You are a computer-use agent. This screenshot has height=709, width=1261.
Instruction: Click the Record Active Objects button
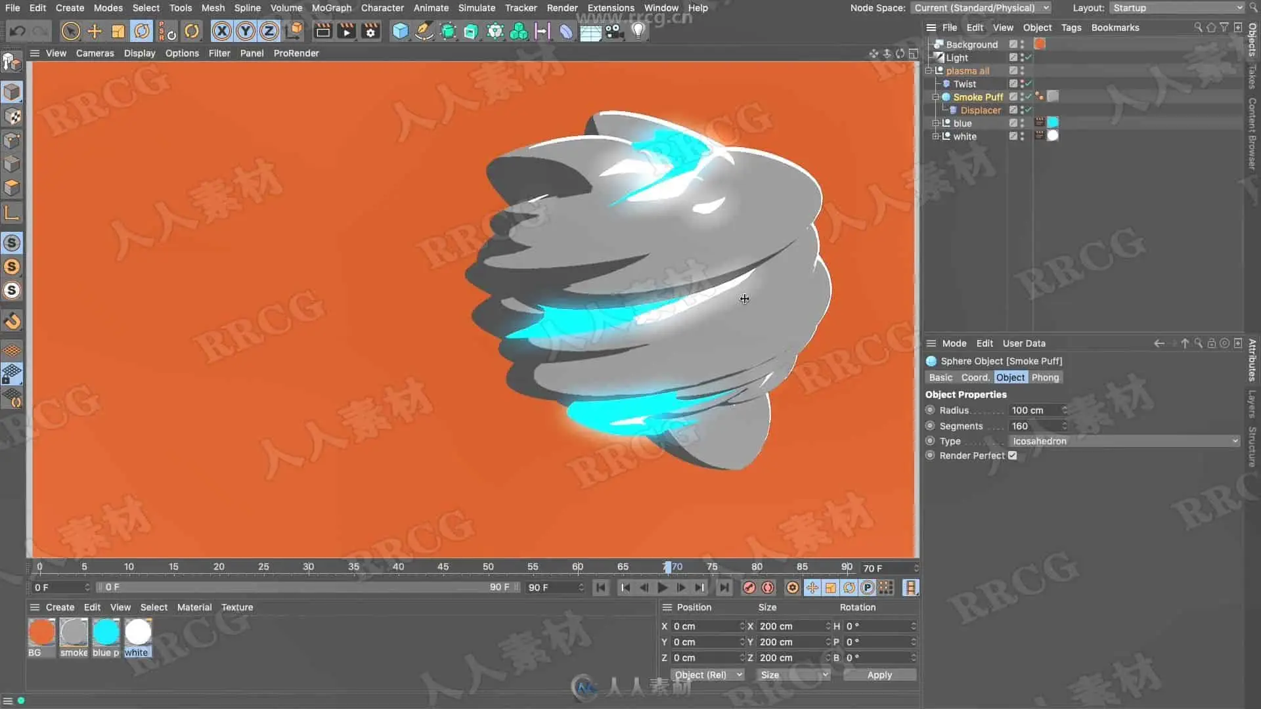[749, 588]
